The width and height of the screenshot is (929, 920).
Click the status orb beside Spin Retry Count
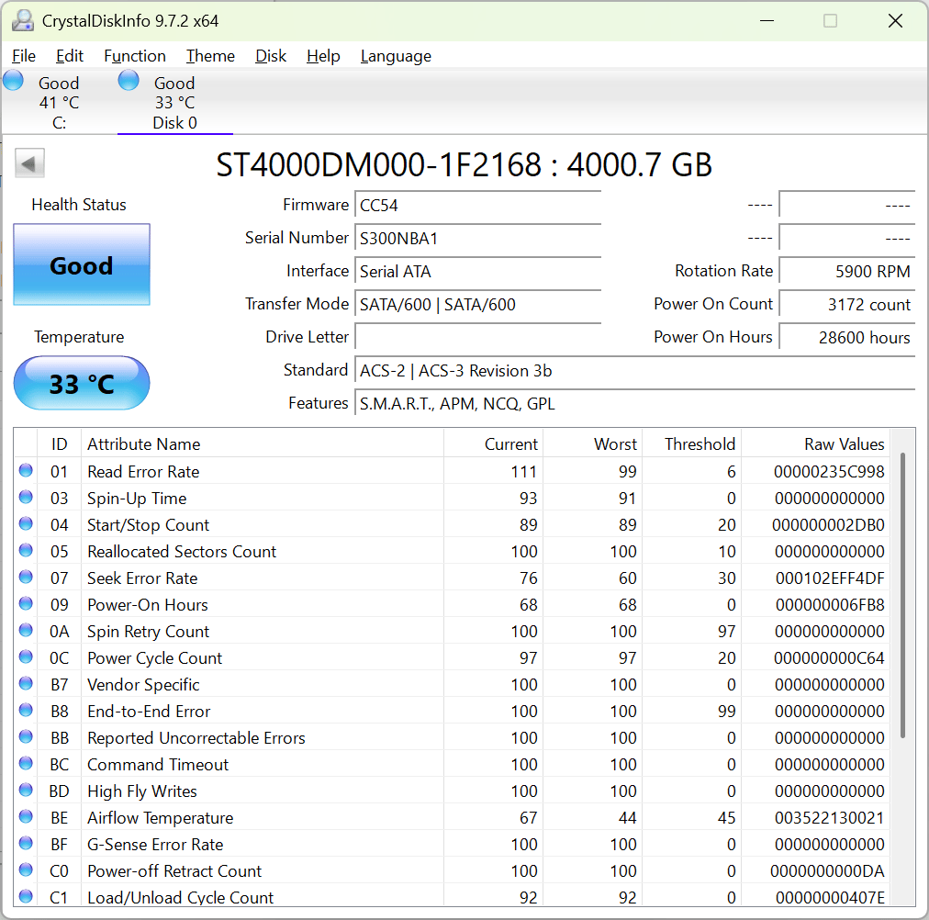click(x=26, y=630)
